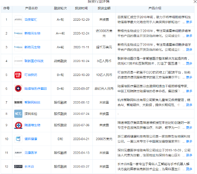
Task: Select the date 2020-07-24
Action: pos(81,114)
